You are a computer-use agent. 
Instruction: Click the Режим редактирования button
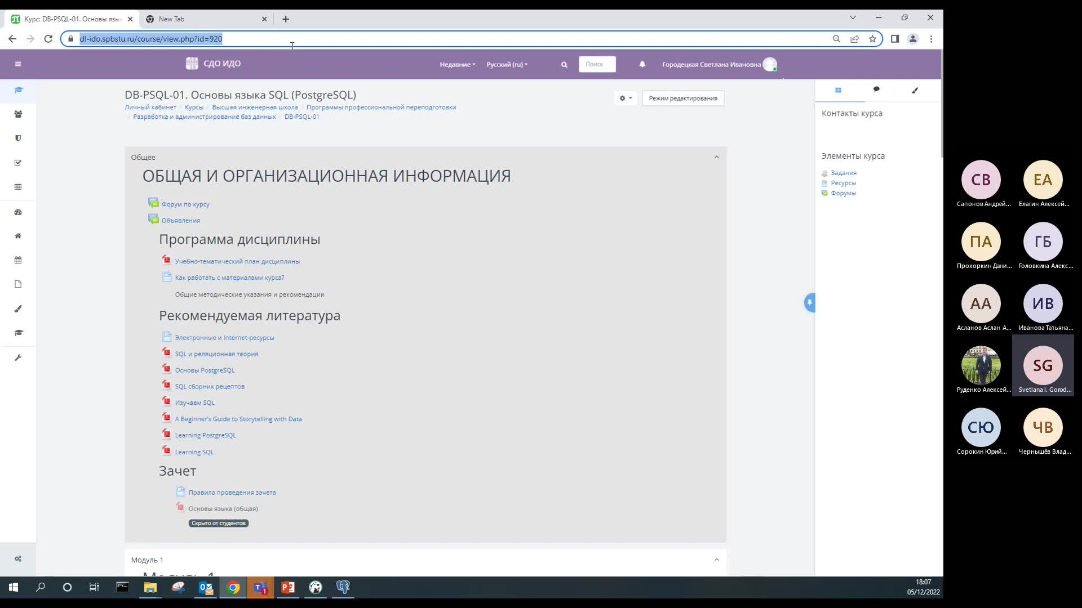click(683, 98)
